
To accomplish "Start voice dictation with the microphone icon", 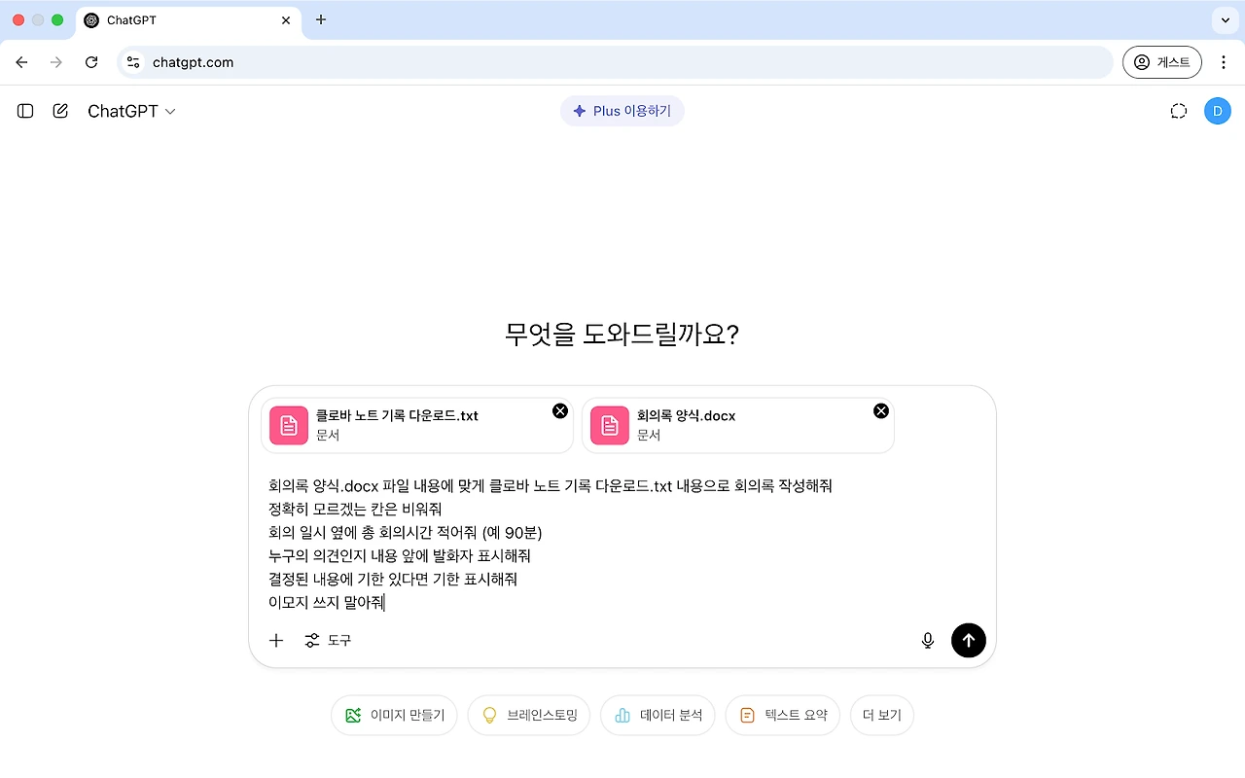I will (x=928, y=640).
